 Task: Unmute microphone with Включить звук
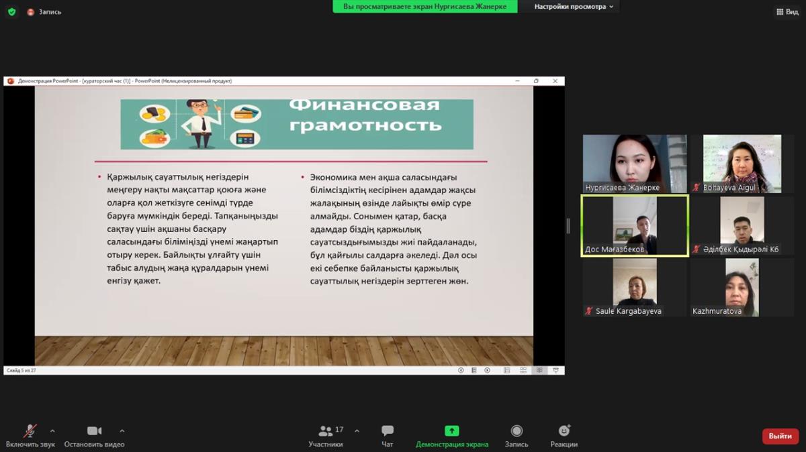[30, 431]
